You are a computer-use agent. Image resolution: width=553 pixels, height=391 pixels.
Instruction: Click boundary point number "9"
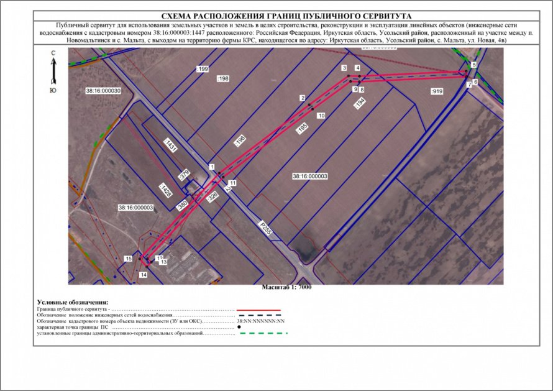click(355, 90)
